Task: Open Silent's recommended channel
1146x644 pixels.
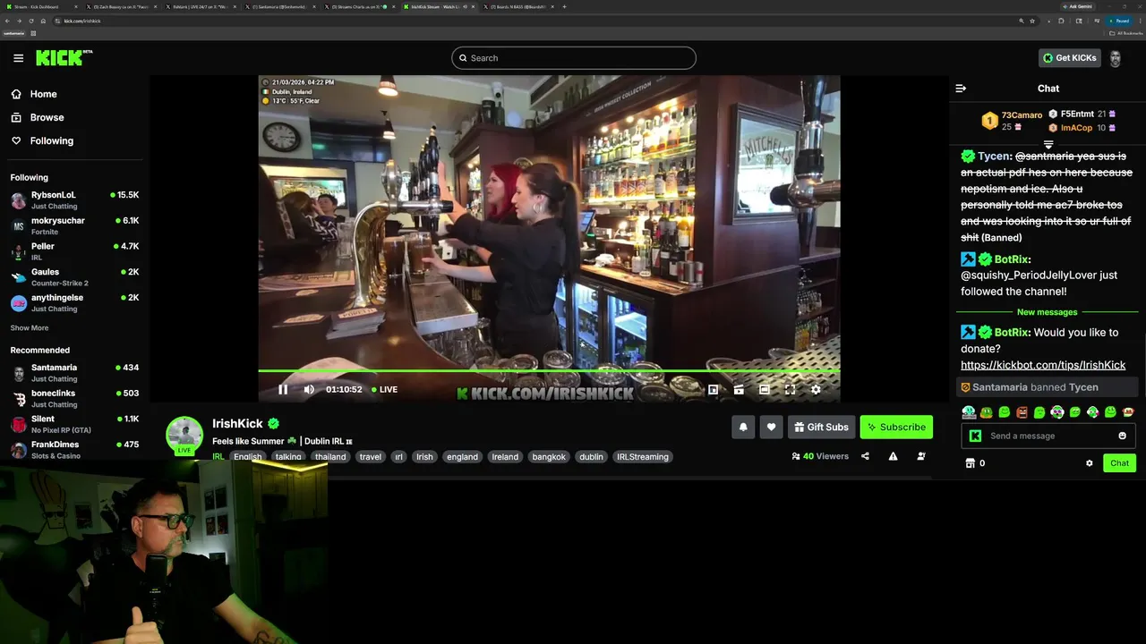Action: coord(74,424)
